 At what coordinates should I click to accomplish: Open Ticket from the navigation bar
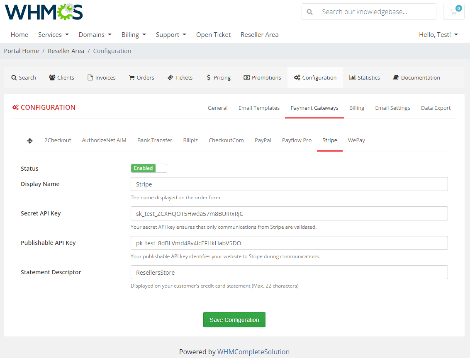[213, 35]
